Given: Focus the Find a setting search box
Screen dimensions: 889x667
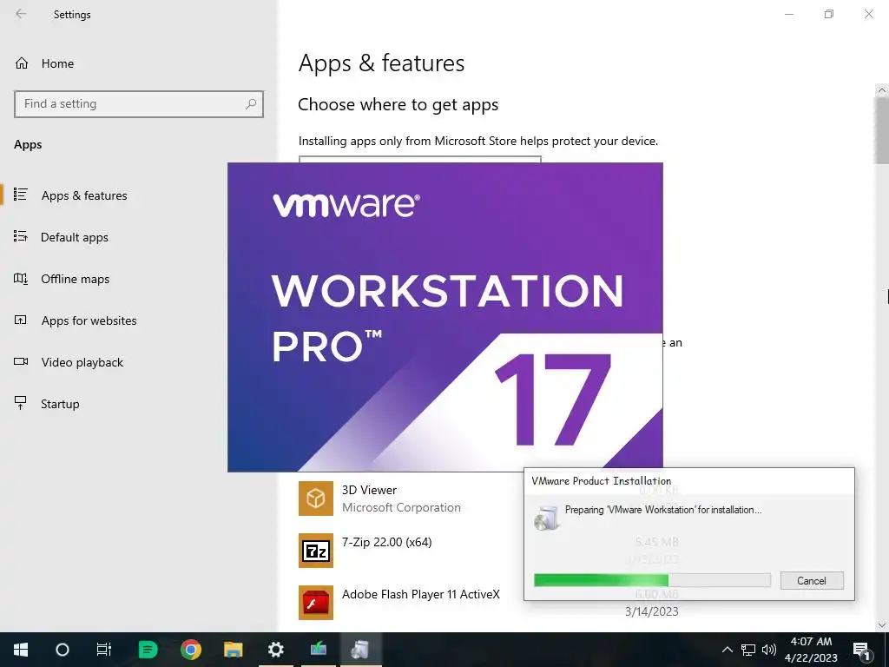Looking at the screenshot, I should pos(139,104).
